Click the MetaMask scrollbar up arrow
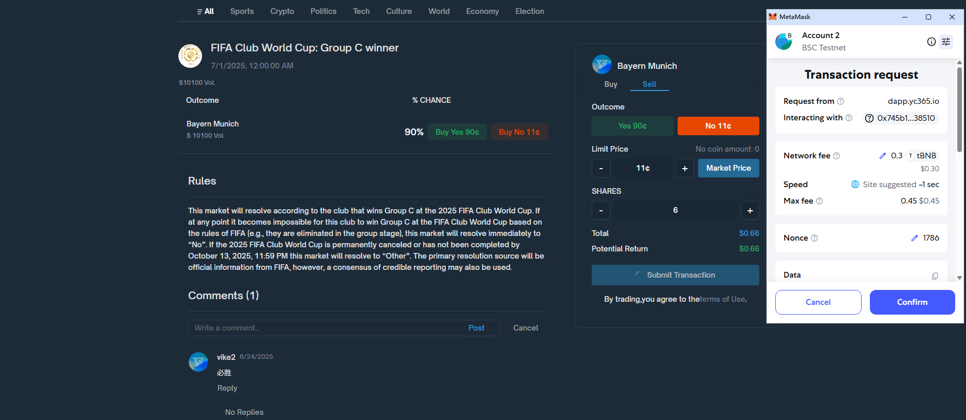Viewport: 966px width, 420px height. pyautogui.click(x=959, y=62)
